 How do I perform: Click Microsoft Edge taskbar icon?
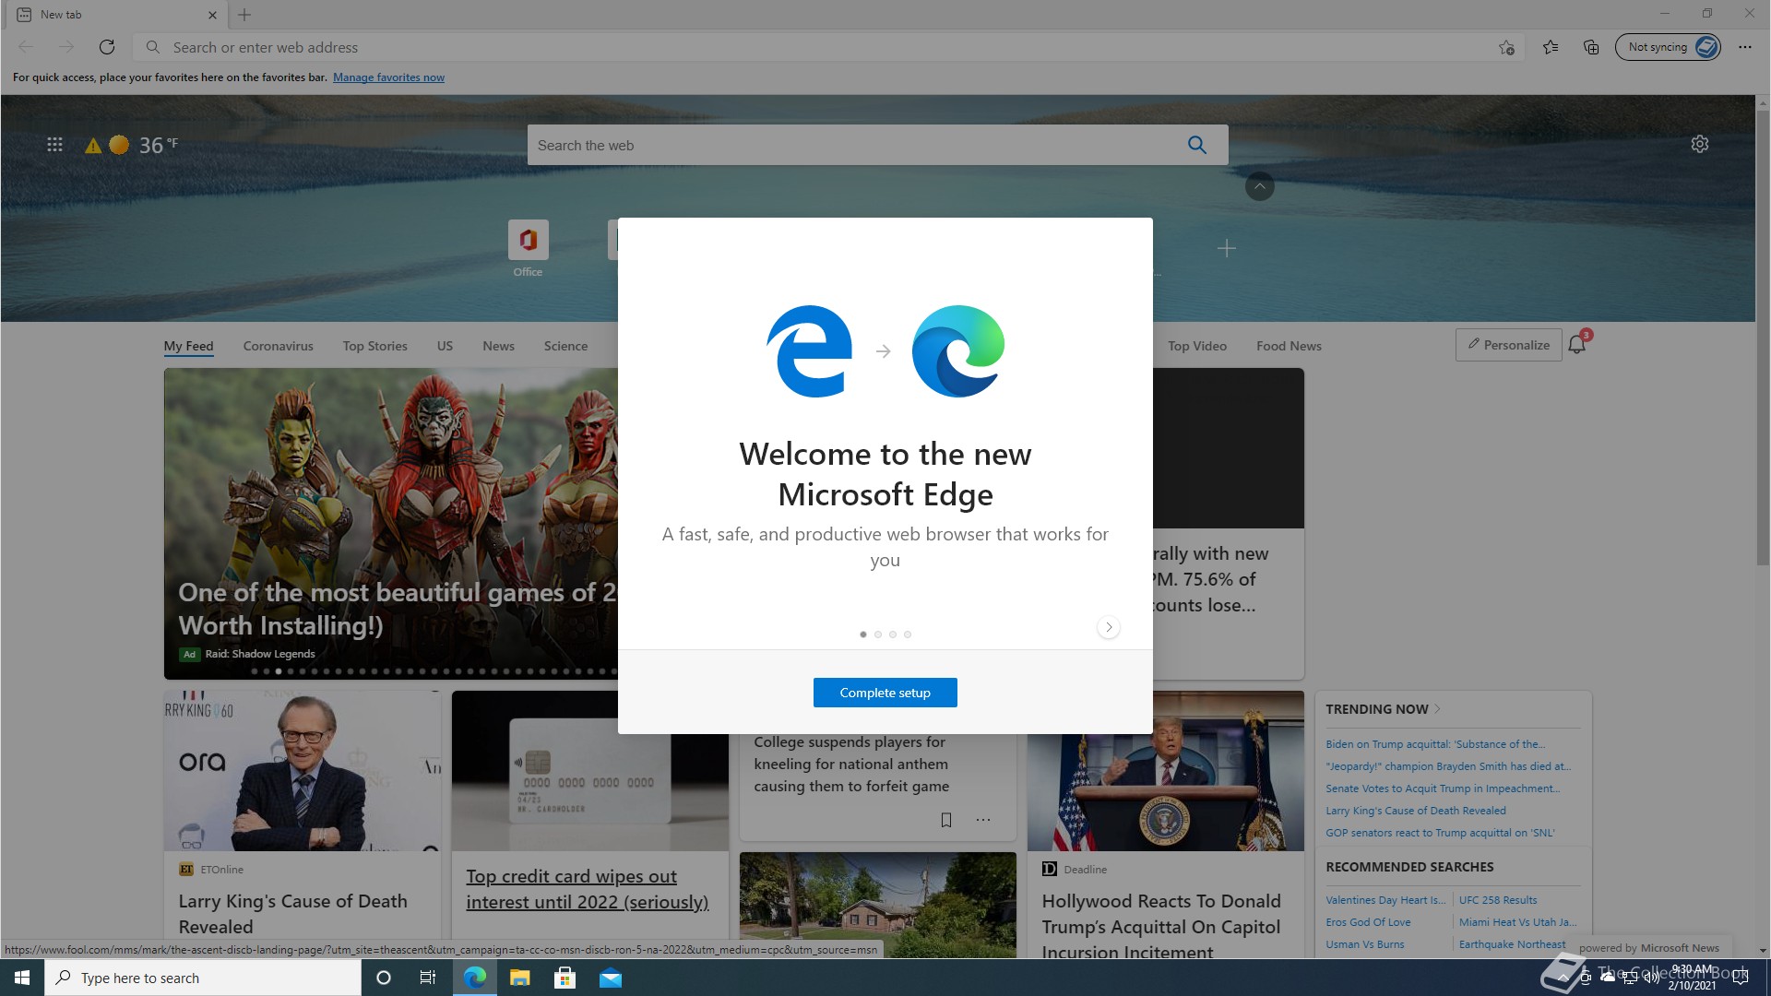[475, 978]
